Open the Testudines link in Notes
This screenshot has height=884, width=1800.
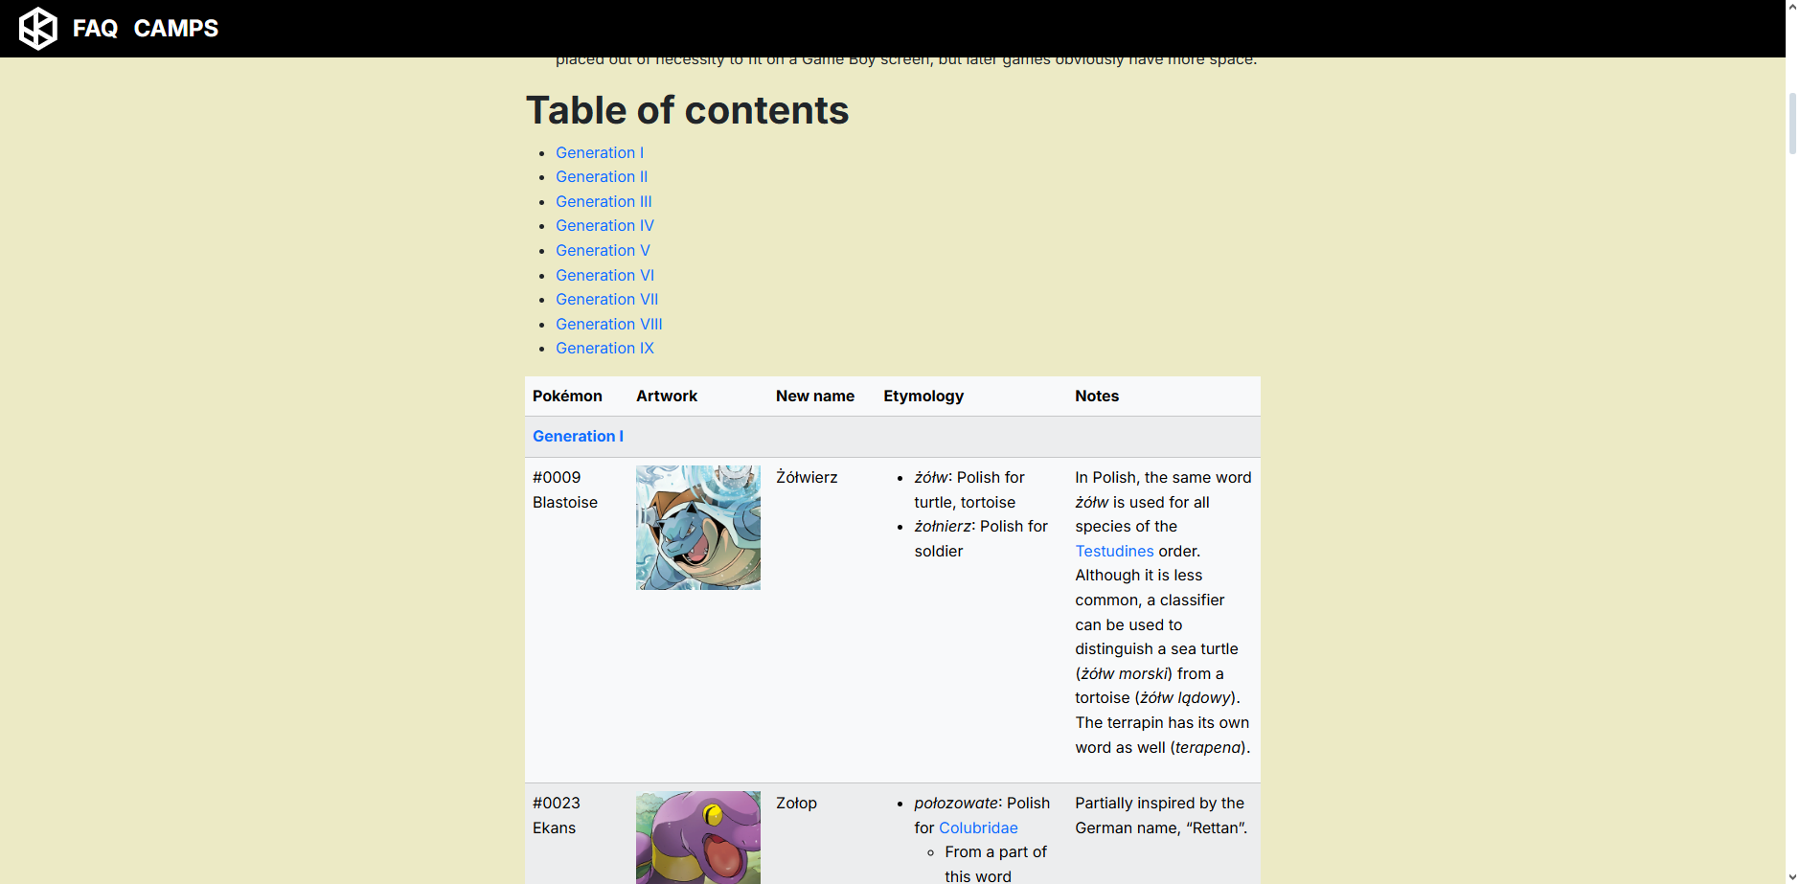[x=1114, y=551]
